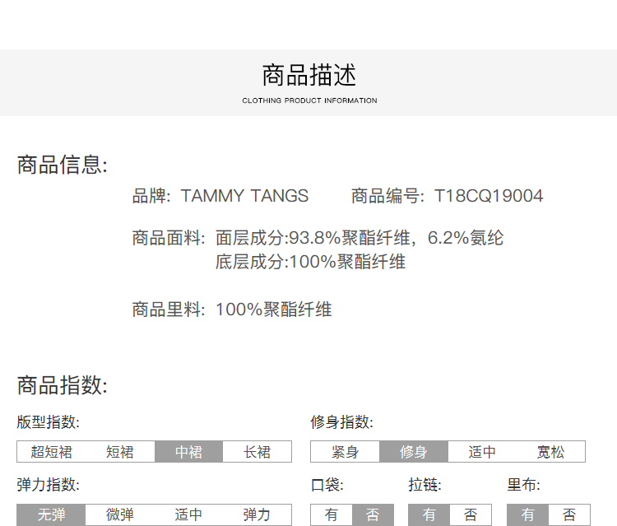Set 里布 to 否

569,515
